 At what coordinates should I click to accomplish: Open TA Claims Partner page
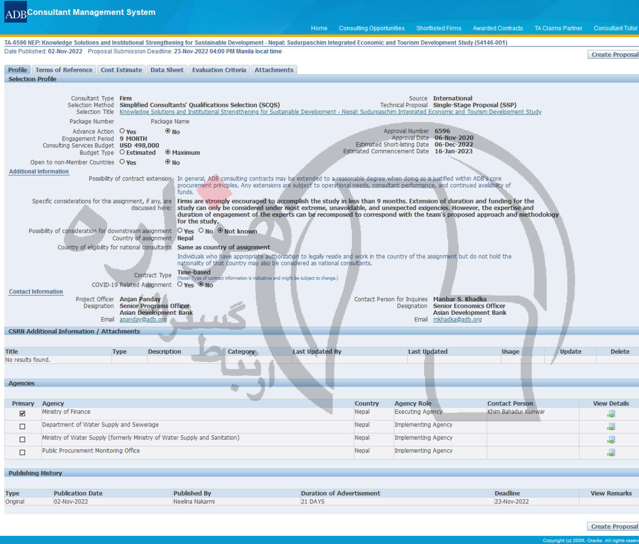[x=558, y=28]
